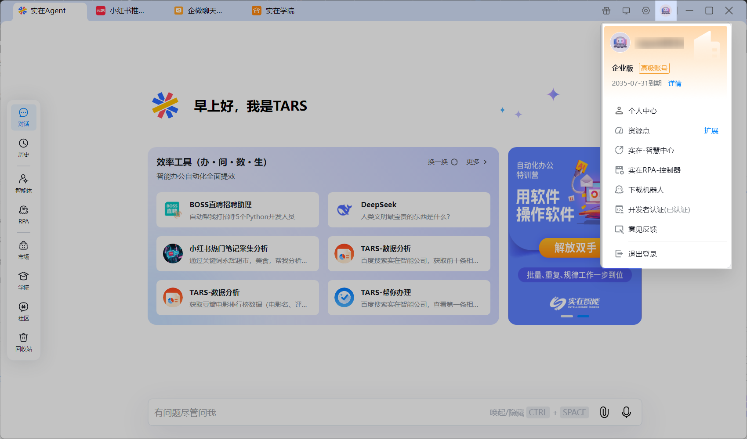
Task: Open the 百度搜索 获取前十条 TARS-数据分析 card
Action: pos(409,254)
